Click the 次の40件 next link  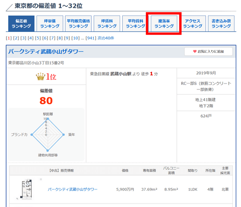[106, 38]
